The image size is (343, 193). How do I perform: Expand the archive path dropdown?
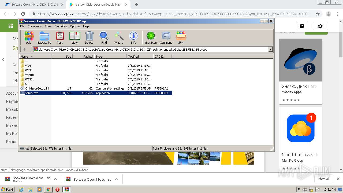pos(270,49)
